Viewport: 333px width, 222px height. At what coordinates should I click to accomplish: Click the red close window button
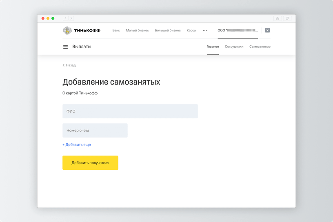(x=43, y=18)
